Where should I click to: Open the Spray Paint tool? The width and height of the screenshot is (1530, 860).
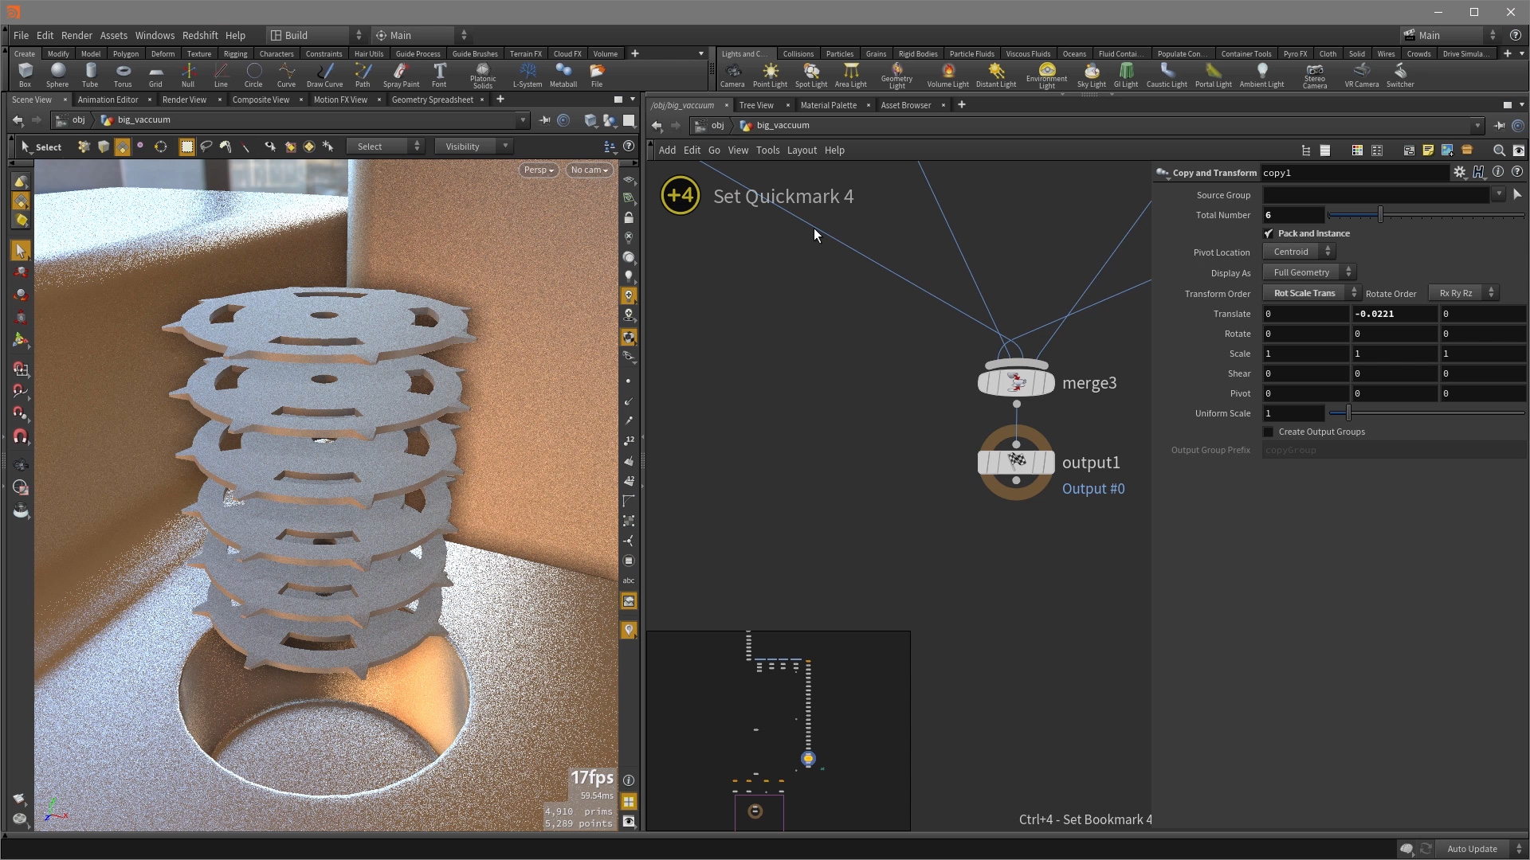point(401,74)
